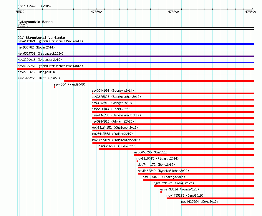262x216 pixels.
Task: Click the red nsv6008095 variant bar
Action: (x=194, y=155)
